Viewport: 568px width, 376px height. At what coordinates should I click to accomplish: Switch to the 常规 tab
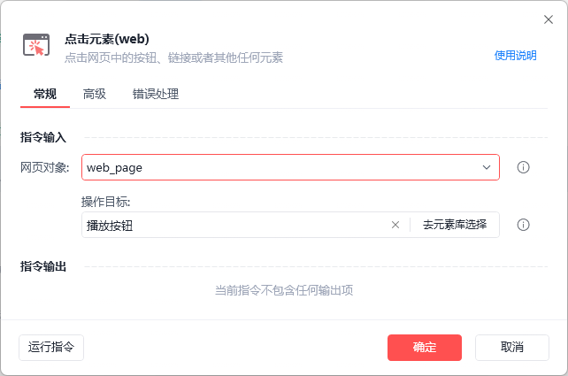click(45, 94)
